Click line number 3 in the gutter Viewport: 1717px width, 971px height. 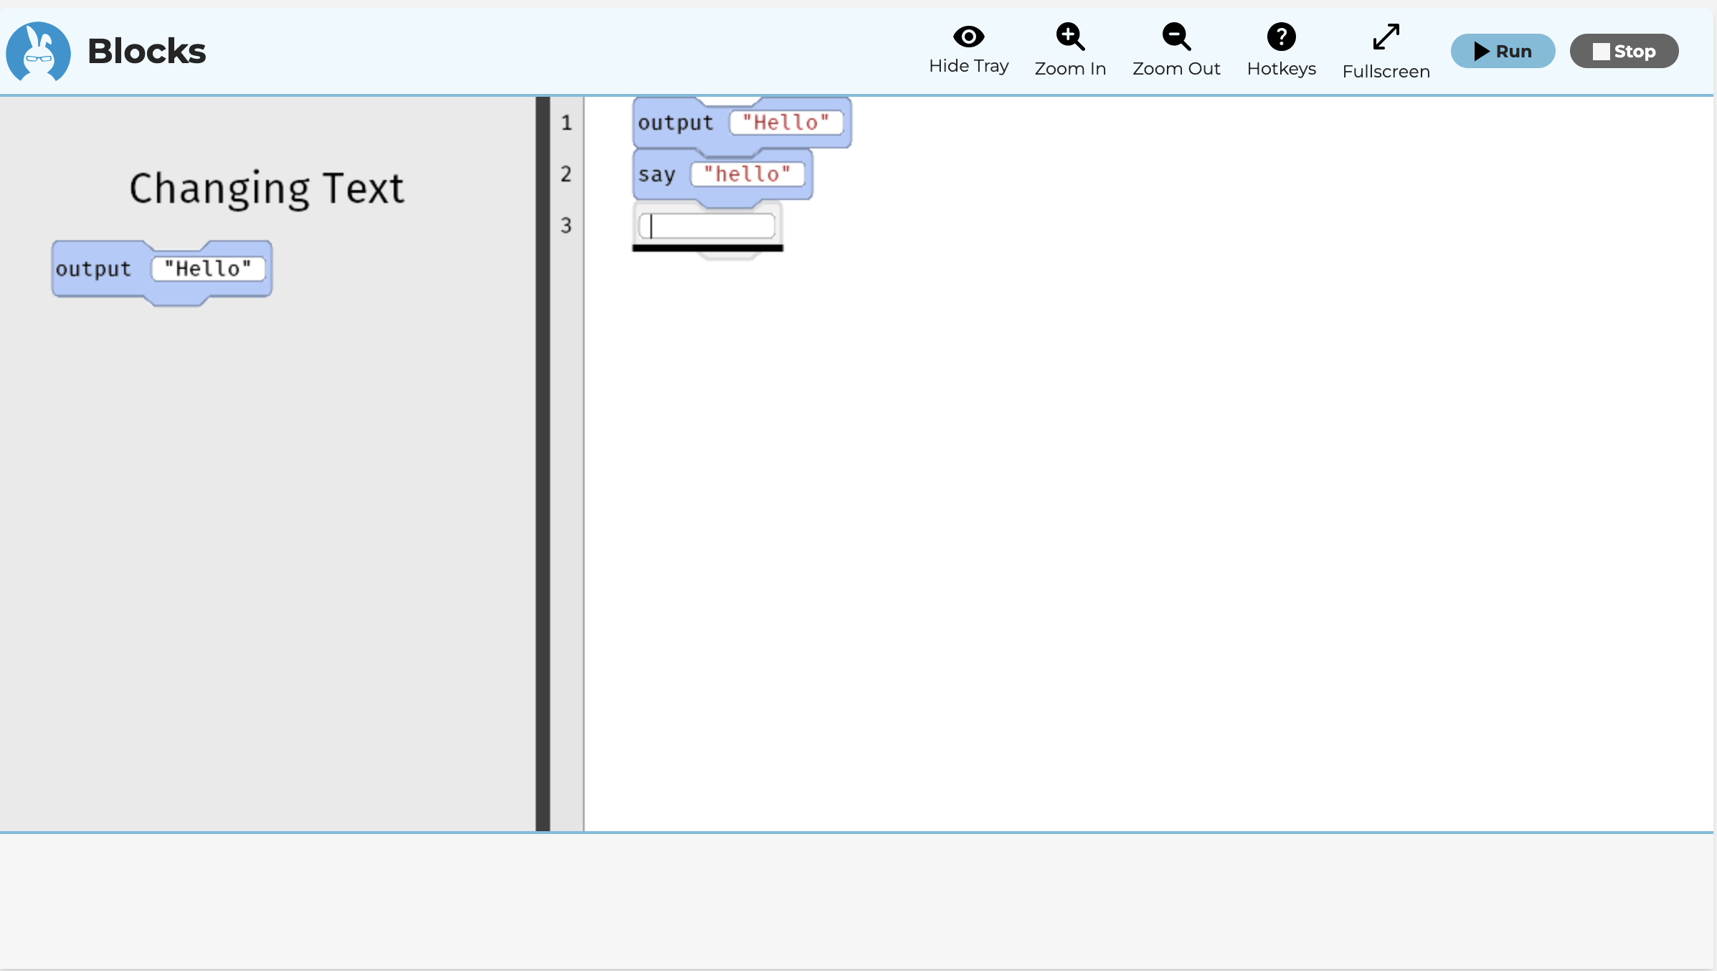coord(567,226)
